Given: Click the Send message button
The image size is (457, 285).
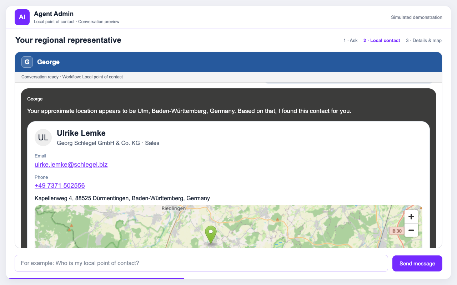Looking at the screenshot, I should point(417,264).
